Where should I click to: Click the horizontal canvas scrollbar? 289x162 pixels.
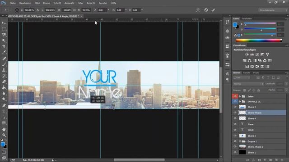pyautogui.click(x=139, y=160)
